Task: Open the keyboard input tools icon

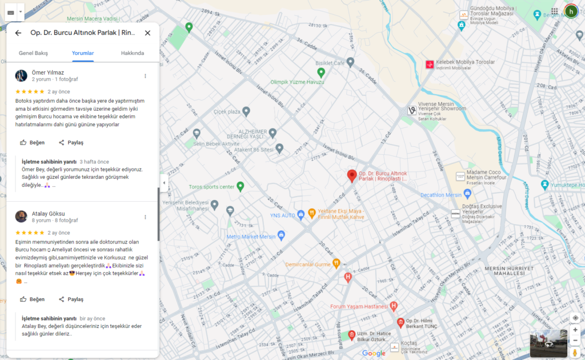Action: point(11,13)
